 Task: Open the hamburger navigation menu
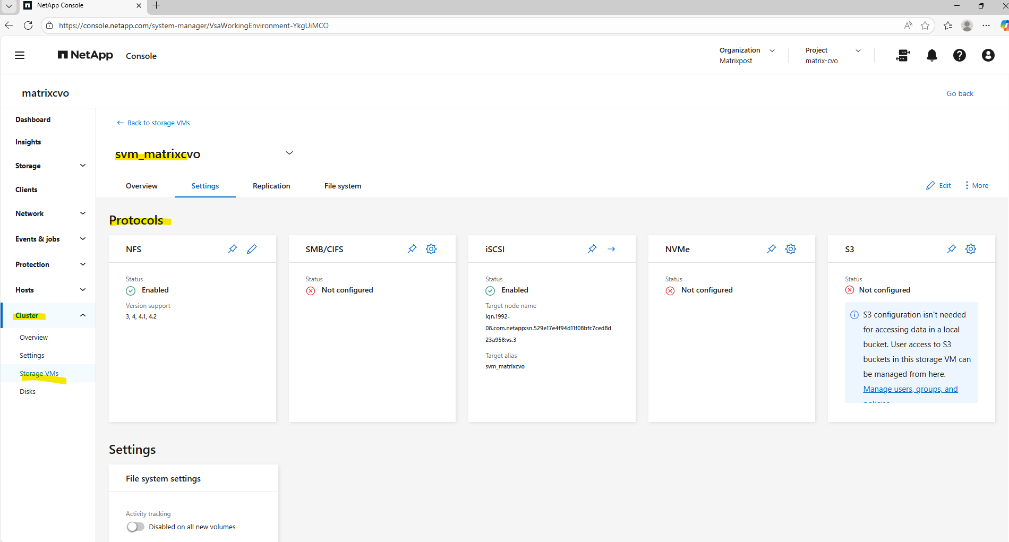point(20,55)
